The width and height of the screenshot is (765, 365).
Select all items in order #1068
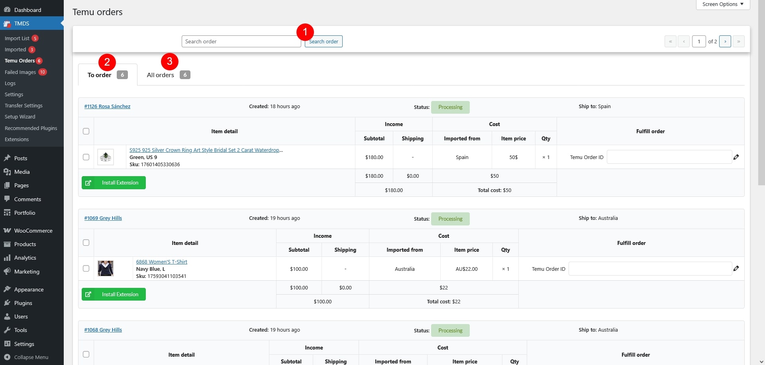coord(86,354)
